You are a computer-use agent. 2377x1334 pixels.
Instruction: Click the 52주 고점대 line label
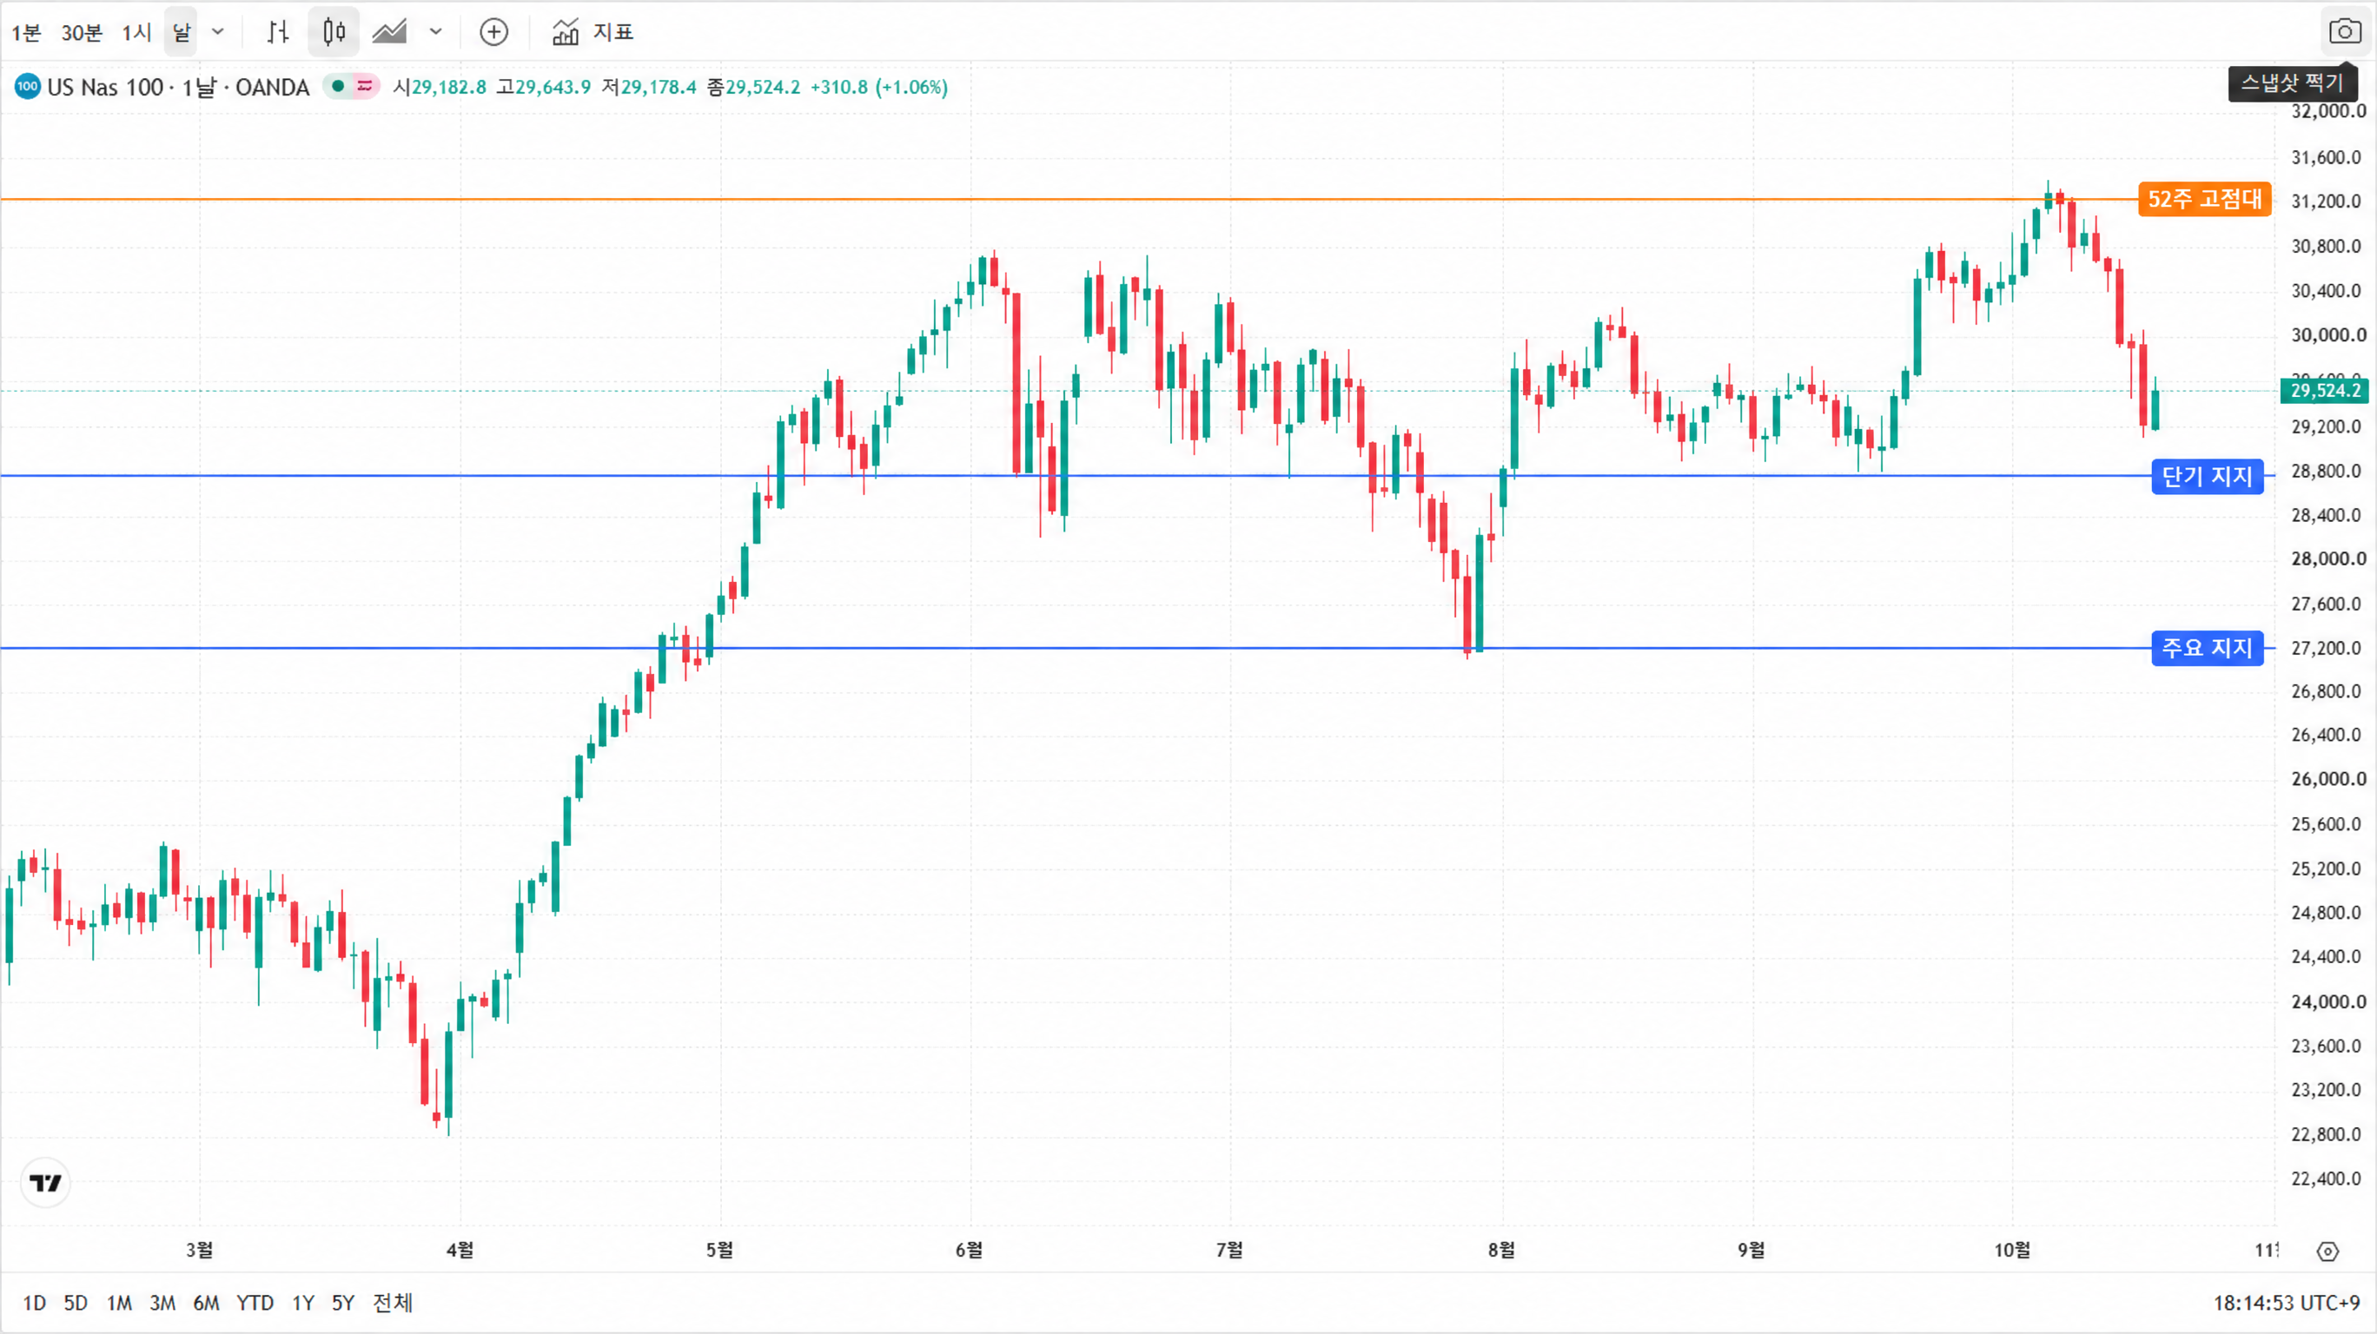[x=2204, y=199]
